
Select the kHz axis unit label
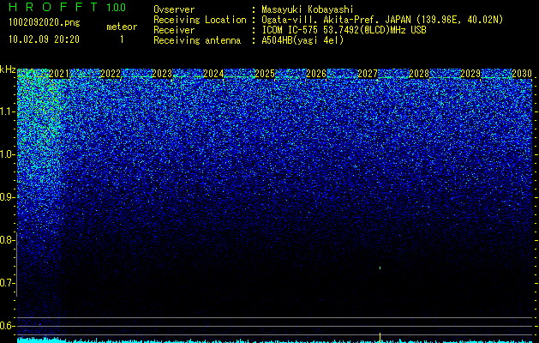point(8,69)
